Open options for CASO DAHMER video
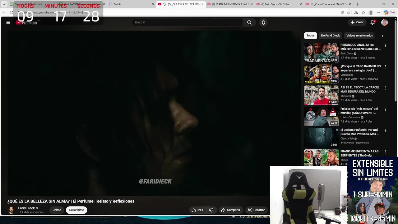Screen dimensions: 398x224 (386, 67)
